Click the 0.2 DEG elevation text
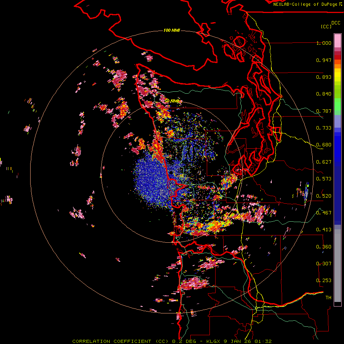The image size is (344, 344). click(184, 341)
